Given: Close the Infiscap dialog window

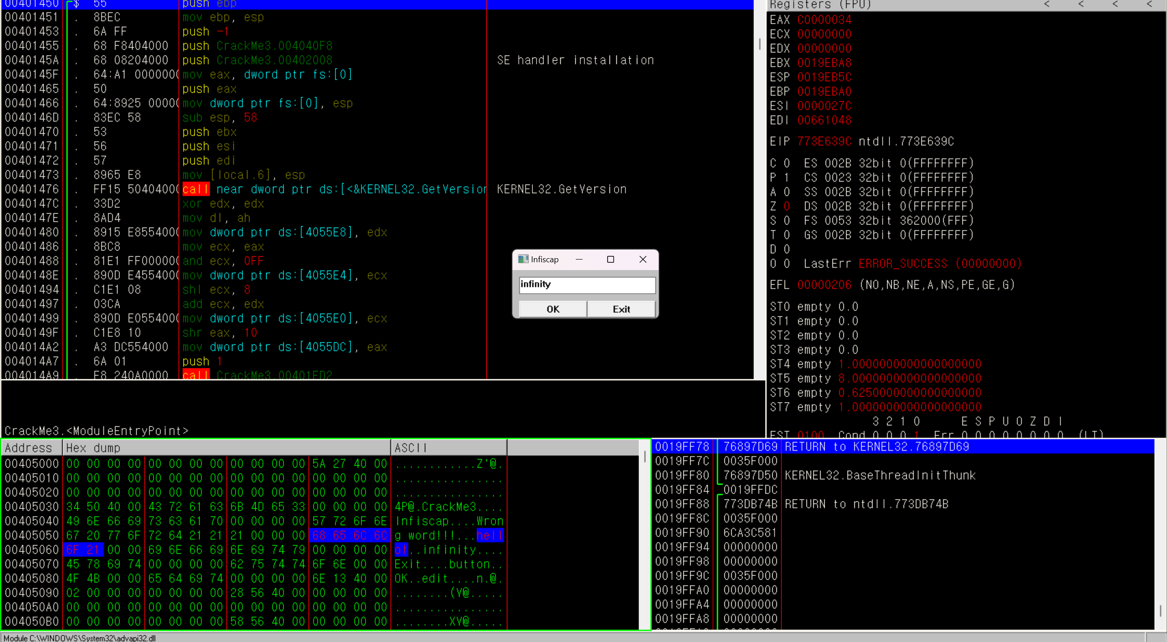Looking at the screenshot, I should click(x=643, y=259).
